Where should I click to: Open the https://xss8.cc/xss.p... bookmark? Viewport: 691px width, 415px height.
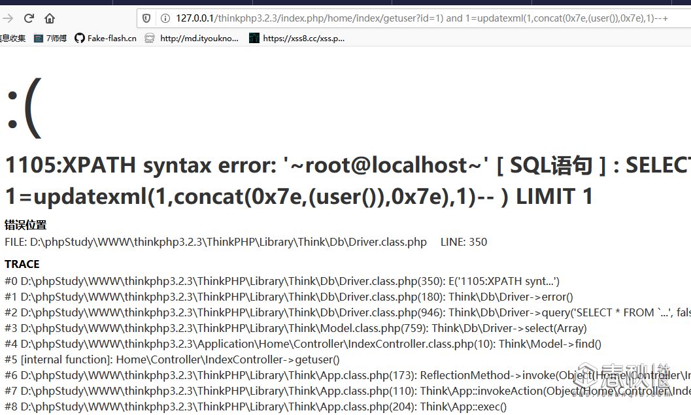(297, 39)
